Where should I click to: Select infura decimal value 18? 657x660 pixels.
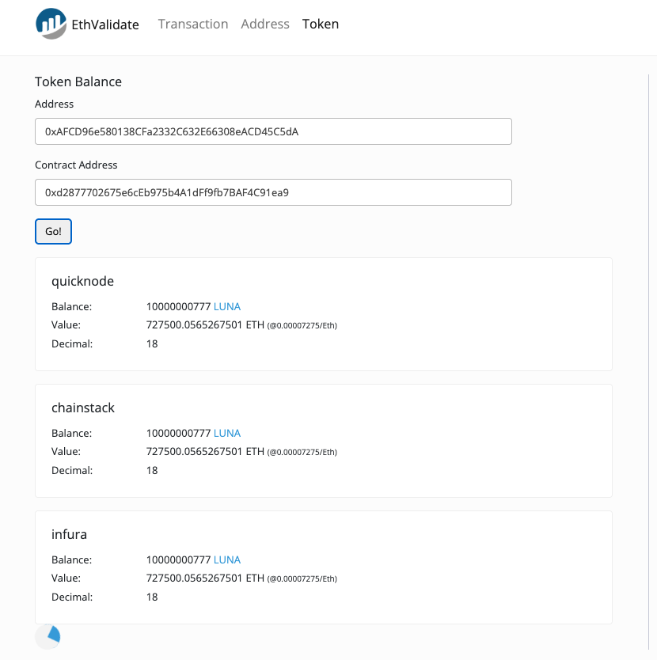point(152,597)
